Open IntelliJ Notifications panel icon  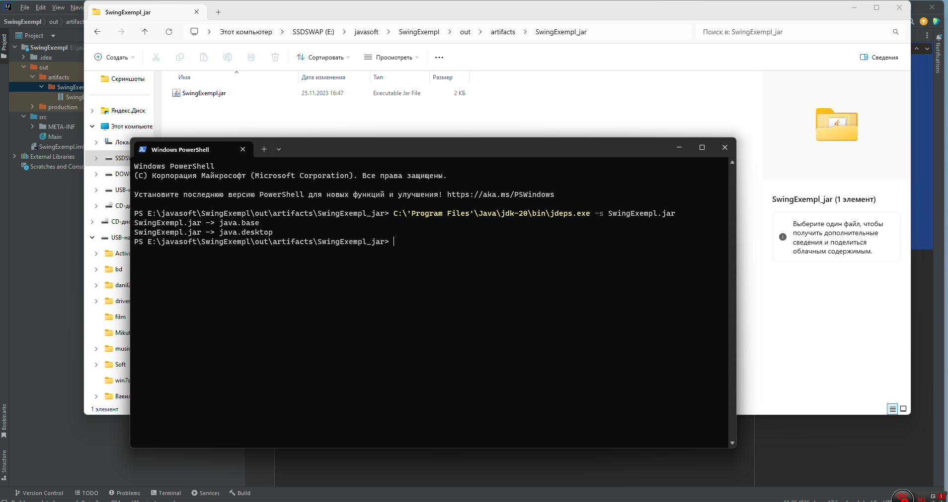coord(939,37)
